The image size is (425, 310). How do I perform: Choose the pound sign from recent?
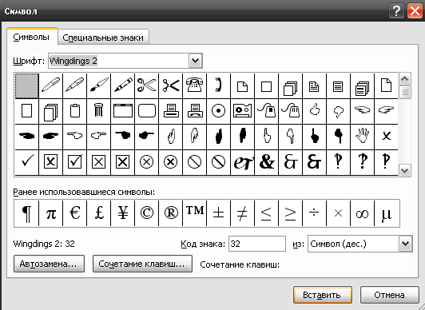pos(99,213)
